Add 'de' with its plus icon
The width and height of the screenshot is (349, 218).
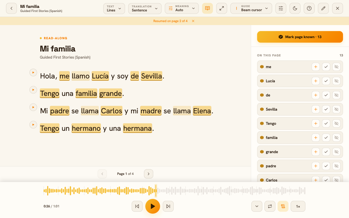316,95
